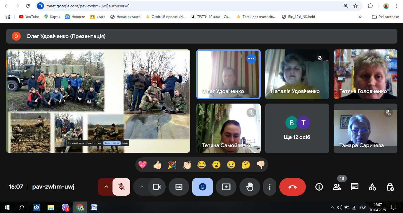Turn on the camera
The width and height of the screenshot is (403, 213).
coord(156,187)
